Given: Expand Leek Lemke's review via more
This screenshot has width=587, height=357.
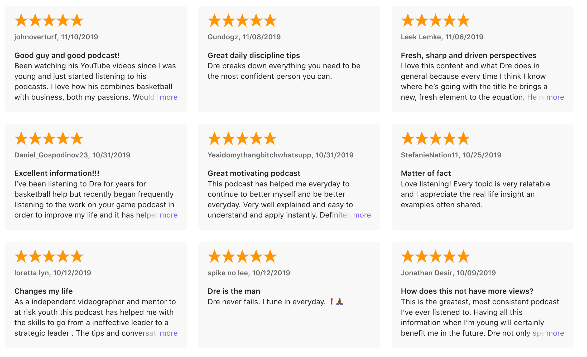Looking at the screenshot, I should click(x=555, y=97).
